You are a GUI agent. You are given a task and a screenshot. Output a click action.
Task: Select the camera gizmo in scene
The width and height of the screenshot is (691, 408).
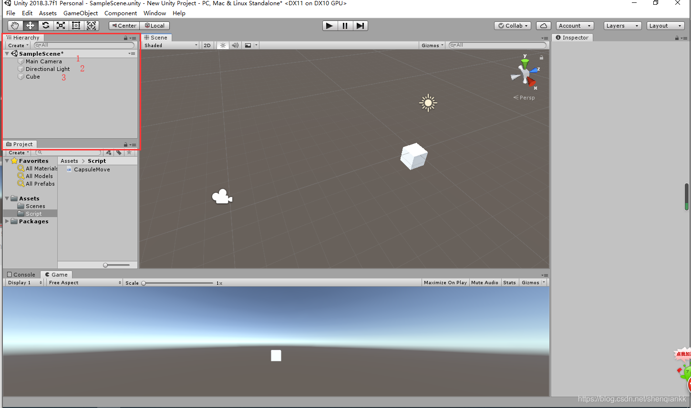(x=222, y=197)
